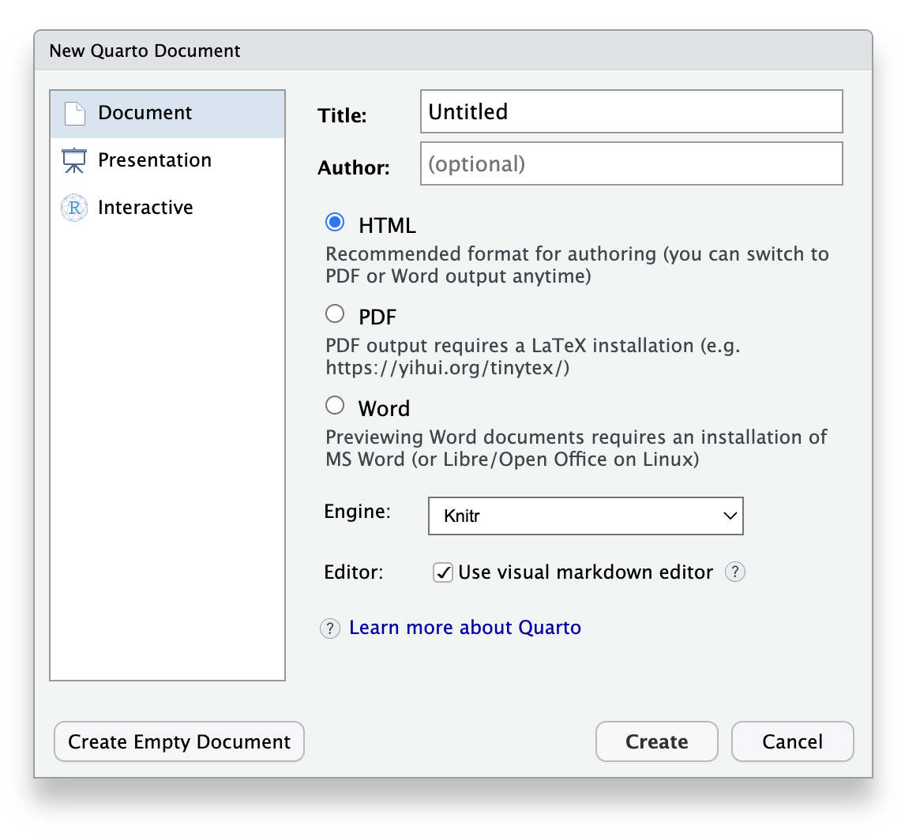
Task: Choose the Presentation type in sidebar
Action: (x=167, y=160)
